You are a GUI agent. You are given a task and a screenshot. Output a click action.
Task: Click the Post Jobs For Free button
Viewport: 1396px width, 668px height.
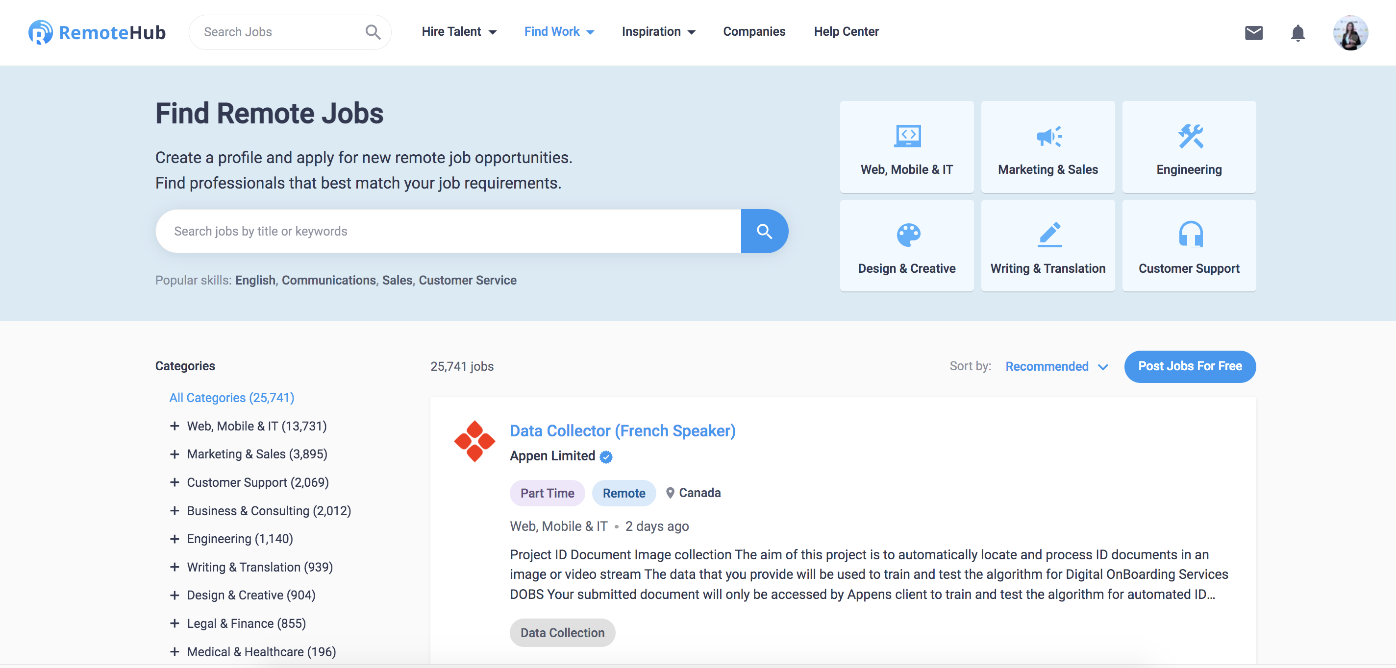(1190, 366)
